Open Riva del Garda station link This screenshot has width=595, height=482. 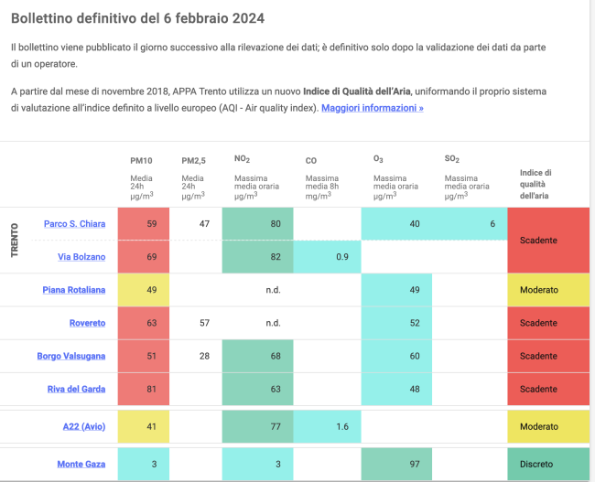coord(76,389)
